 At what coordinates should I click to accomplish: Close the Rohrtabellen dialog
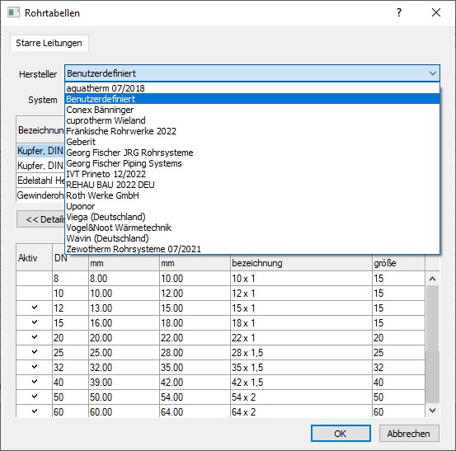436,12
